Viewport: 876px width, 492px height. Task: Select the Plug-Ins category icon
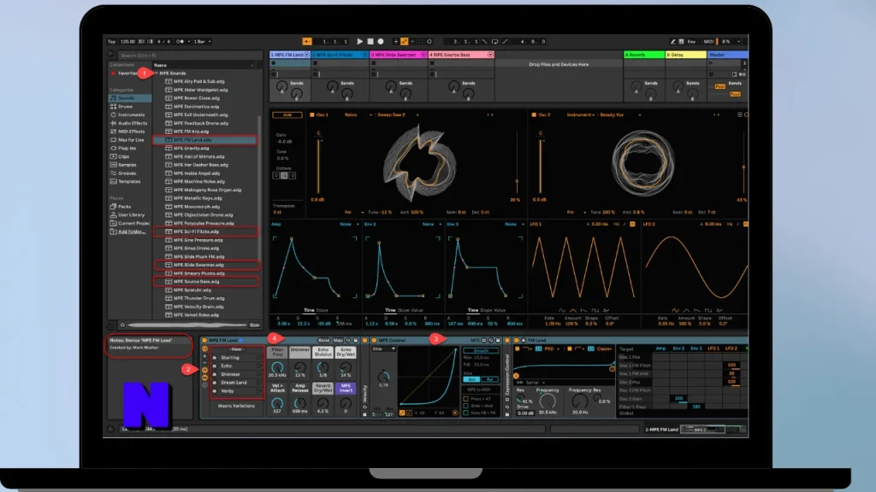pyautogui.click(x=114, y=148)
